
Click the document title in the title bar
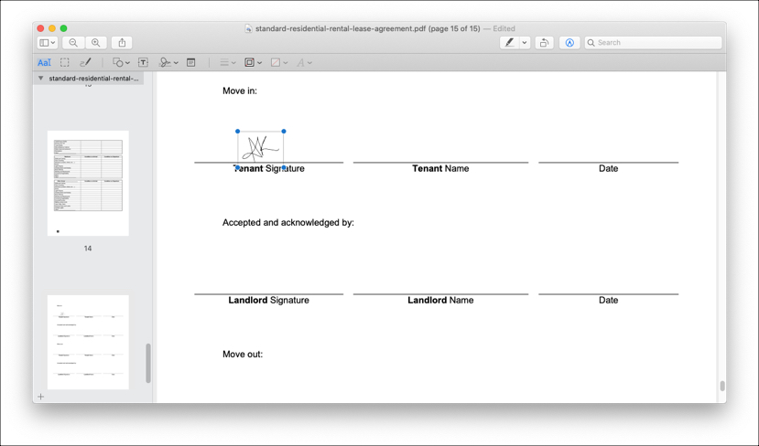click(x=368, y=28)
